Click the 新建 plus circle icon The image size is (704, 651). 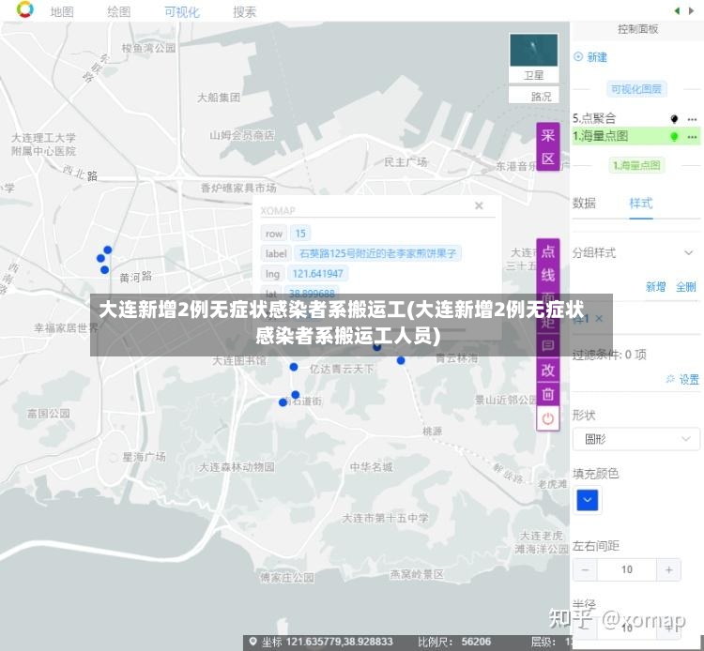click(x=578, y=56)
